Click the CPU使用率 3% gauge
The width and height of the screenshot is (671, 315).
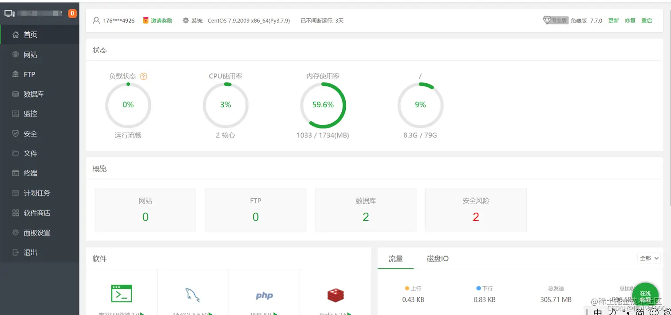coord(225,105)
